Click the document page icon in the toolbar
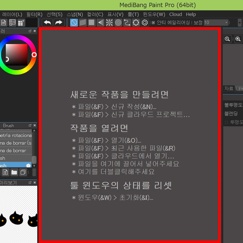Image resolution: width=243 pixels, height=243 pixels. coord(4,23)
